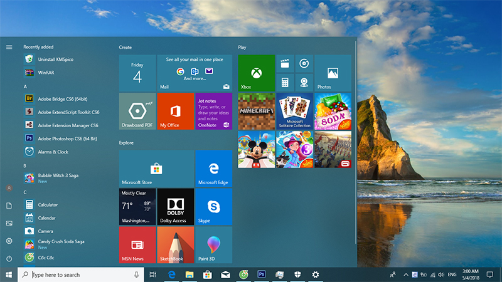Launch Candy Crush Soda Saga tile
Screen dimensions: 502x282
333,112
